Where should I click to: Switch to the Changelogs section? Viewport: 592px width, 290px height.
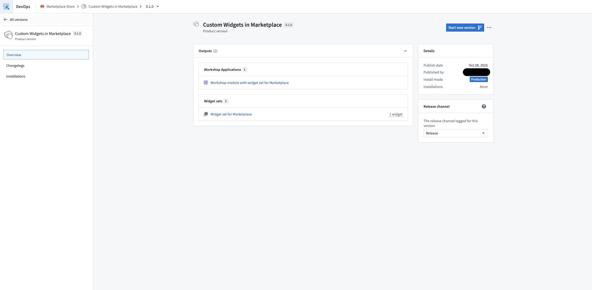click(15, 65)
